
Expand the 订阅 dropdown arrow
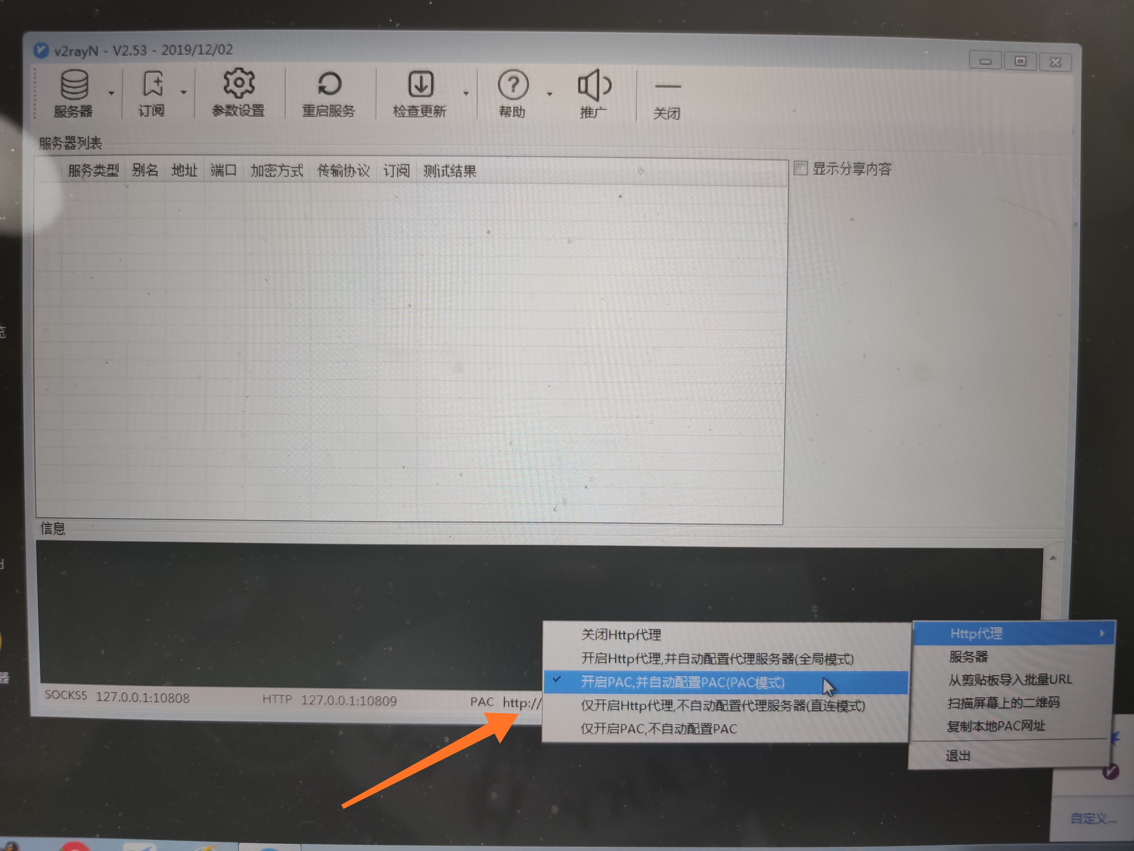point(183,93)
